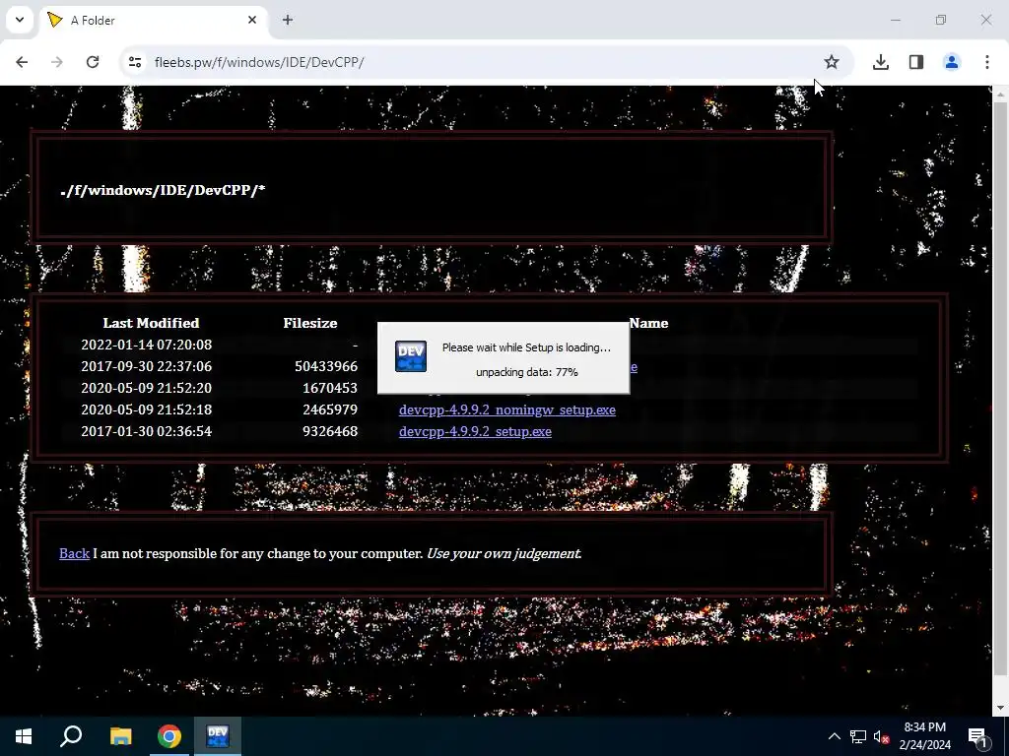The image size is (1009, 756).
Task: Click the Dev-C++ logo in setup dialog
Action: [x=411, y=356]
